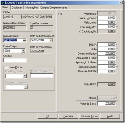The height and width of the screenshot is (123, 125).
Task: Click the Cancelar Todos button
Action: (89, 116)
